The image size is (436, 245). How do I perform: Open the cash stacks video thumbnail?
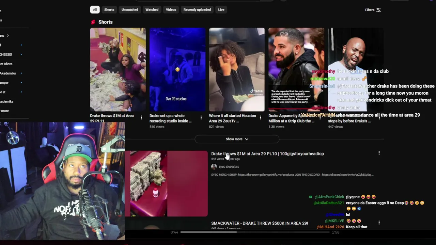(x=166, y=183)
